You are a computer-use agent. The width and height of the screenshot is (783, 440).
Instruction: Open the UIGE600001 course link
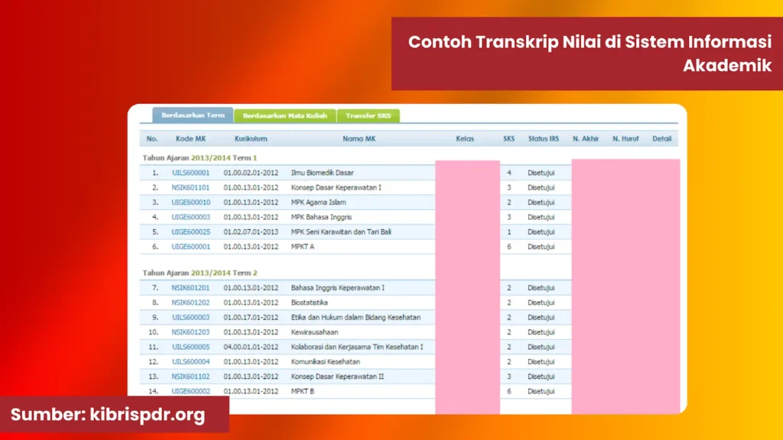pyautogui.click(x=190, y=247)
